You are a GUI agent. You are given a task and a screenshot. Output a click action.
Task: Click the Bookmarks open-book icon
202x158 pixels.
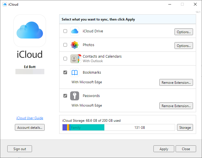(75, 73)
